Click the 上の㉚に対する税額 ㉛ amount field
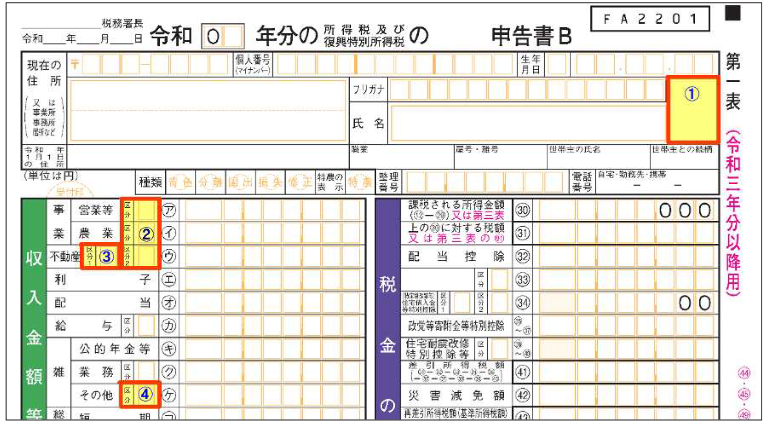The height and width of the screenshot is (425, 767). pos(625,233)
